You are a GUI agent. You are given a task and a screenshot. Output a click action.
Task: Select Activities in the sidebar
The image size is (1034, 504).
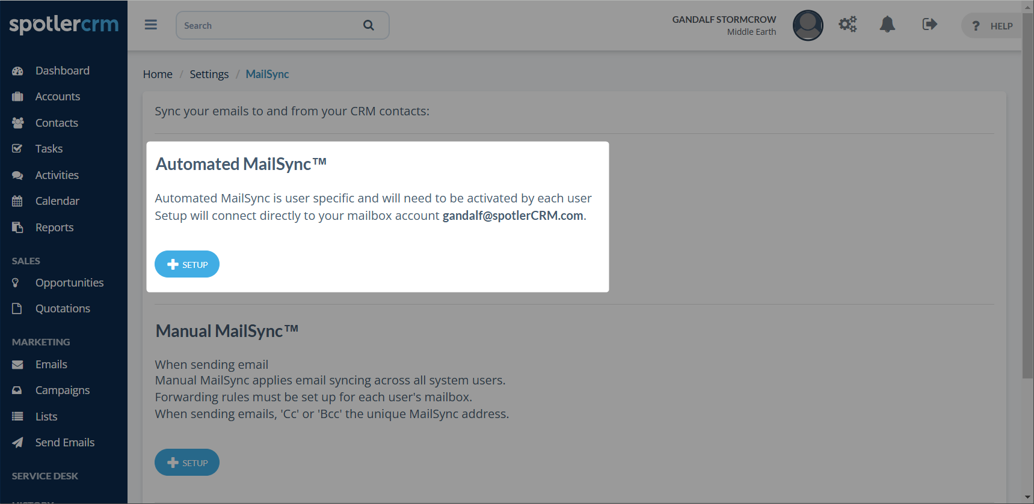pos(57,175)
